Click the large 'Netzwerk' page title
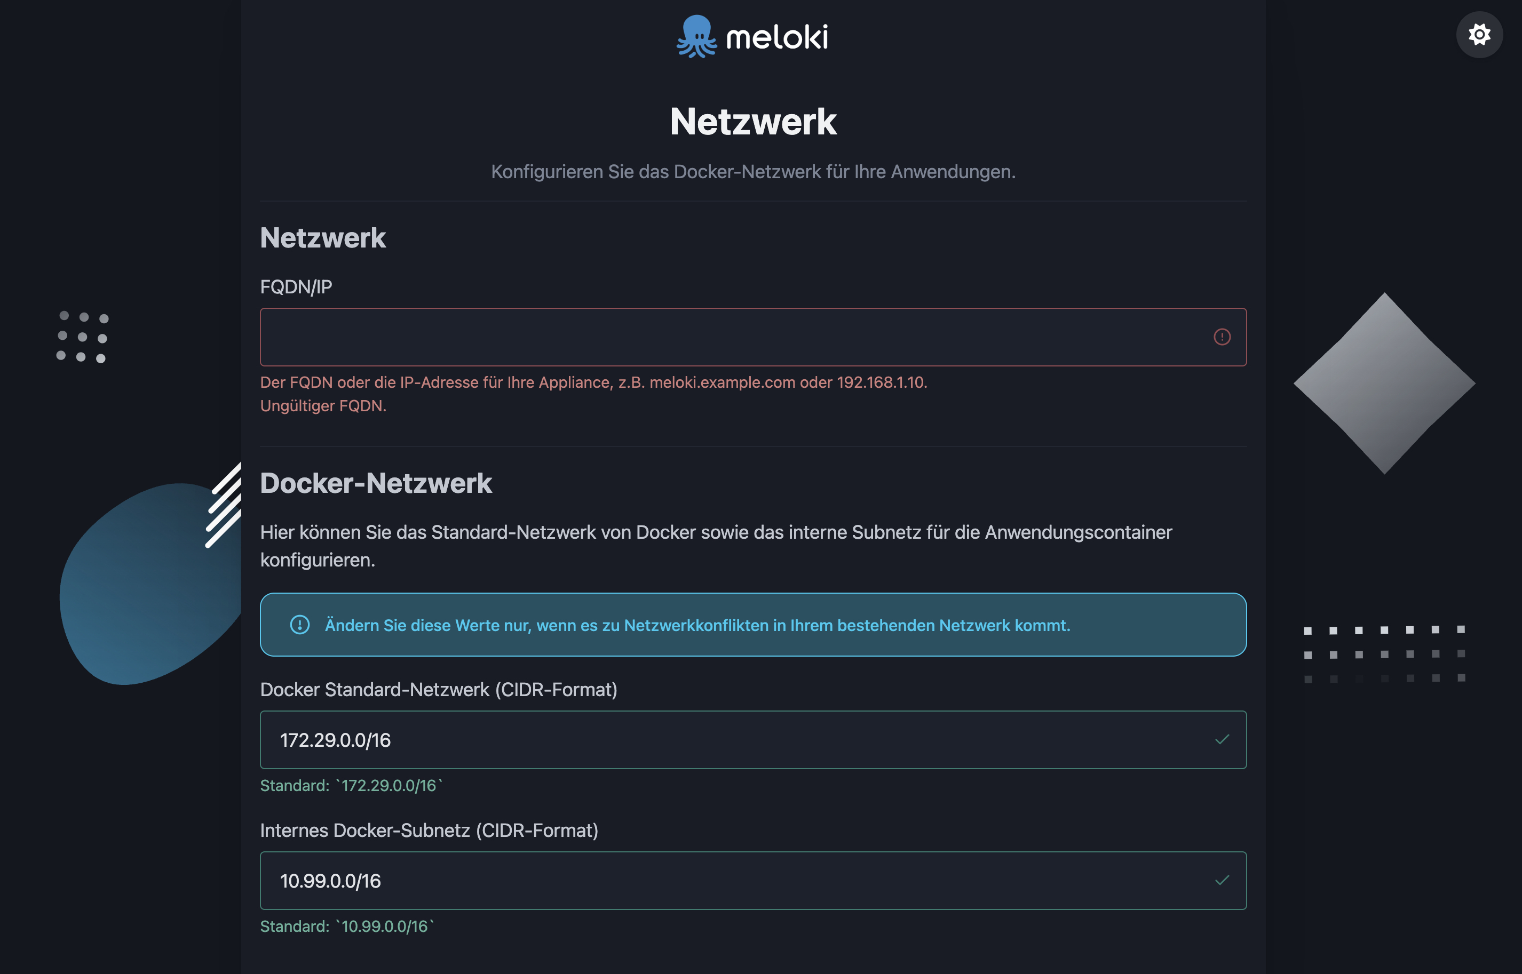 pos(753,122)
